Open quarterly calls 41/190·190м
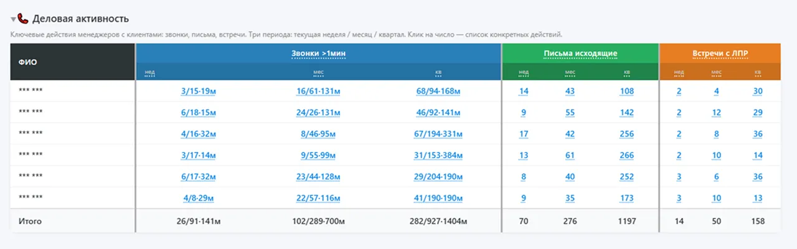The width and height of the screenshot is (797, 249). click(438, 198)
